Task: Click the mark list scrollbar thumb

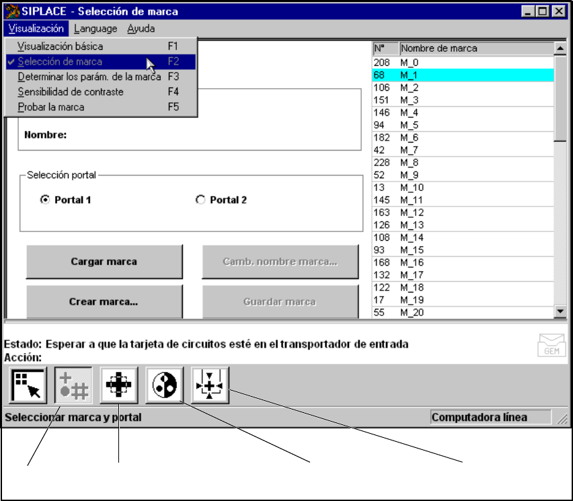Action: point(560,98)
